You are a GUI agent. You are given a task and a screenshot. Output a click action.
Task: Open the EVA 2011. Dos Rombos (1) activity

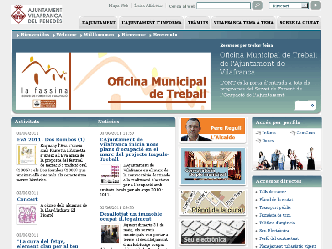(51, 139)
